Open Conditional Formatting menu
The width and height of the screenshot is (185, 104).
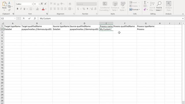[105, 6]
